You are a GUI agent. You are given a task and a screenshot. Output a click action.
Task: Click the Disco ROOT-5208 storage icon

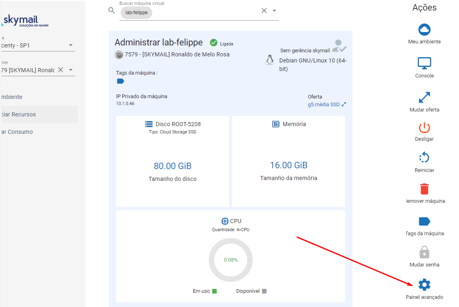point(149,124)
